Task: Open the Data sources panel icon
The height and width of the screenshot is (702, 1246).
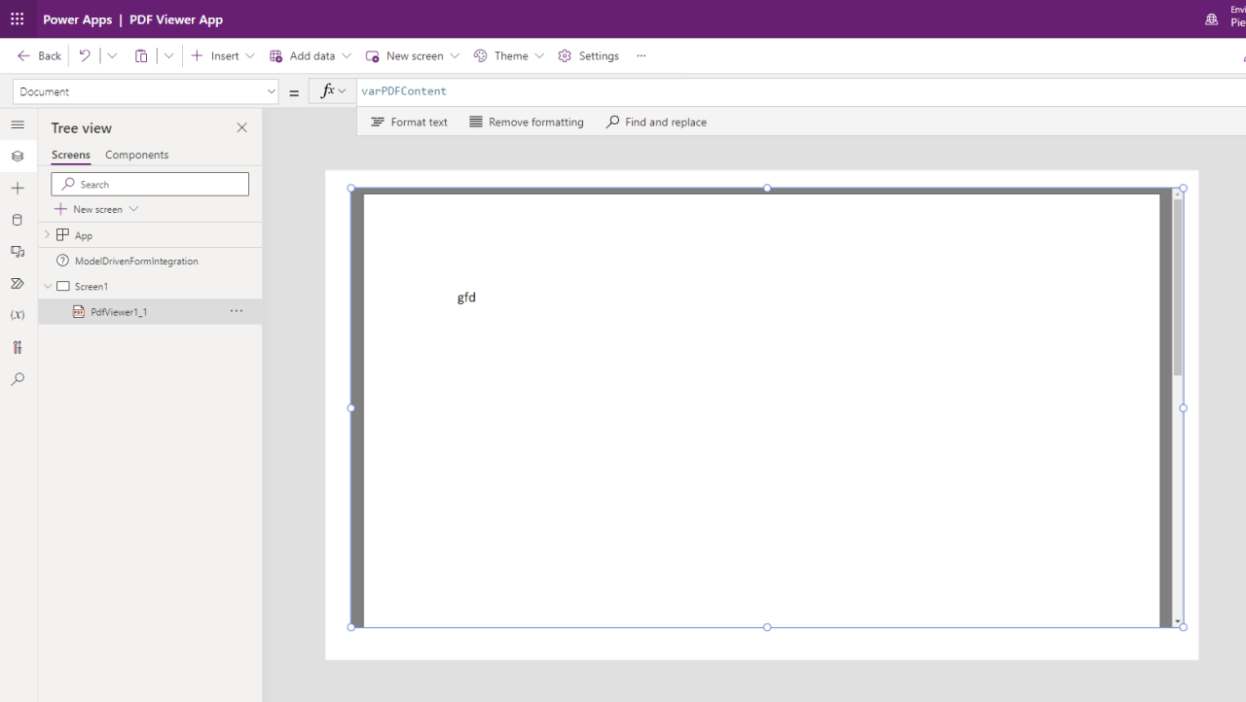Action: (18, 220)
